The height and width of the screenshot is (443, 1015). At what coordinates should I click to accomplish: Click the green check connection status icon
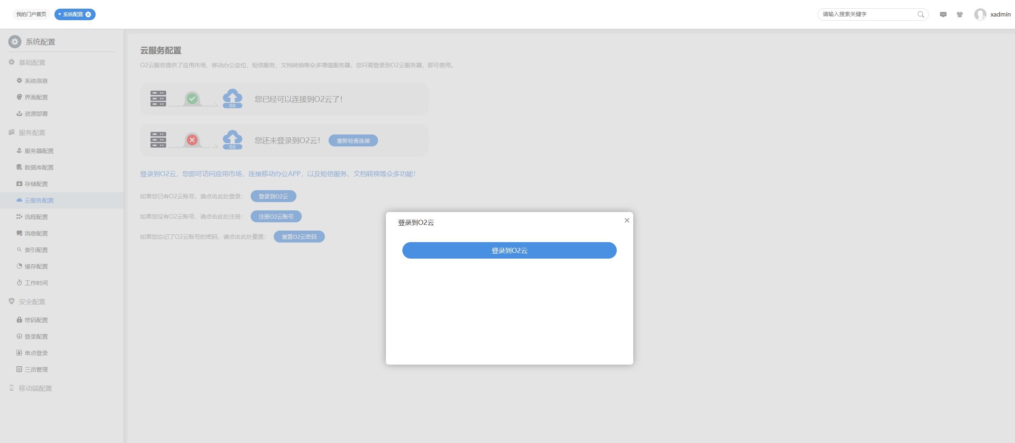(x=192, y=99)
